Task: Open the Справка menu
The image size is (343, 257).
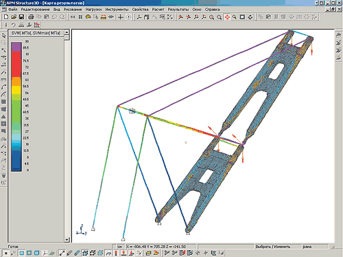Action: (212, 10)
